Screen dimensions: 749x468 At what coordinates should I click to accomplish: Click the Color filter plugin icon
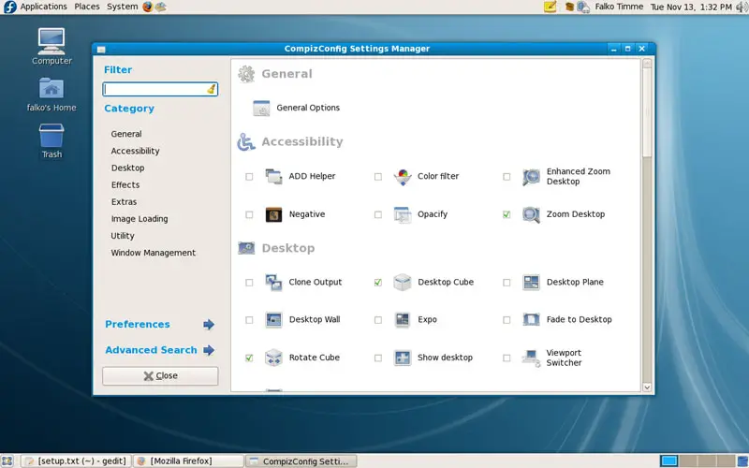pos(403,177)
